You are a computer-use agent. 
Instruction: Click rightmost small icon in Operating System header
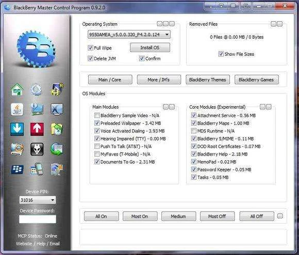(172, 24)
